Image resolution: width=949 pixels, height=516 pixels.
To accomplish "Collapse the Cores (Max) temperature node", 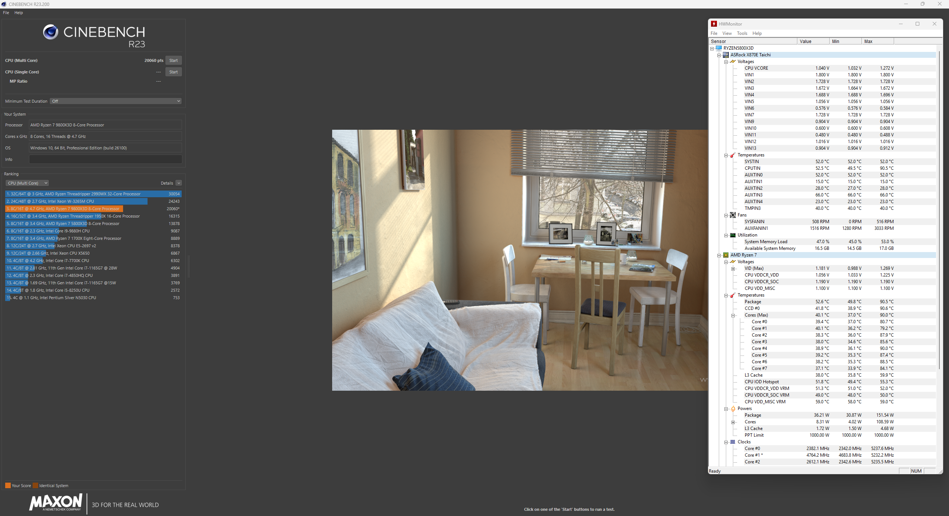I will (733, 315).
